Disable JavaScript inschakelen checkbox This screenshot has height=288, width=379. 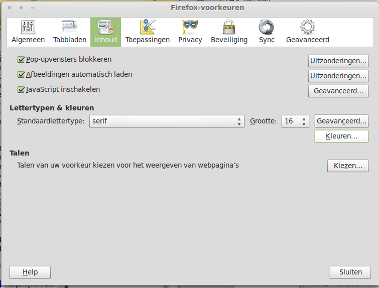tap(21, 90)
